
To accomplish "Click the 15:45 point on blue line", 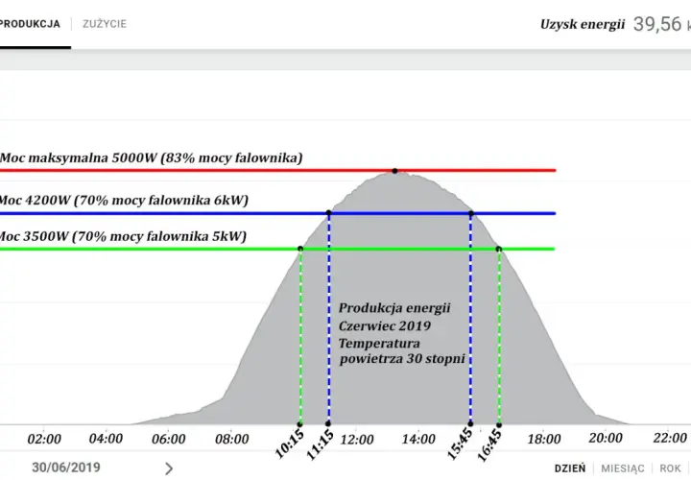I will [x=471, y=213].
